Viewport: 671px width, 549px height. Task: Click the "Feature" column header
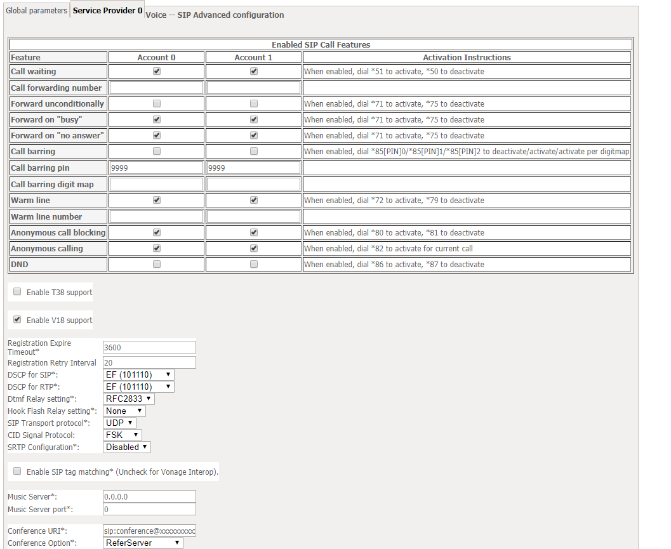click(x=25, y=57)
